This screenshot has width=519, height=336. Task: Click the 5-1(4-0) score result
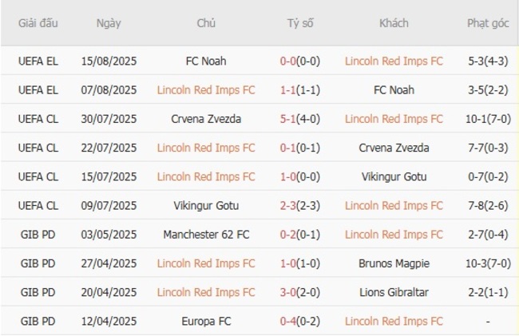tap(300, 119)
